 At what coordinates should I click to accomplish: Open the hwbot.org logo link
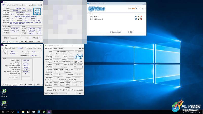[x=137, y=8]
